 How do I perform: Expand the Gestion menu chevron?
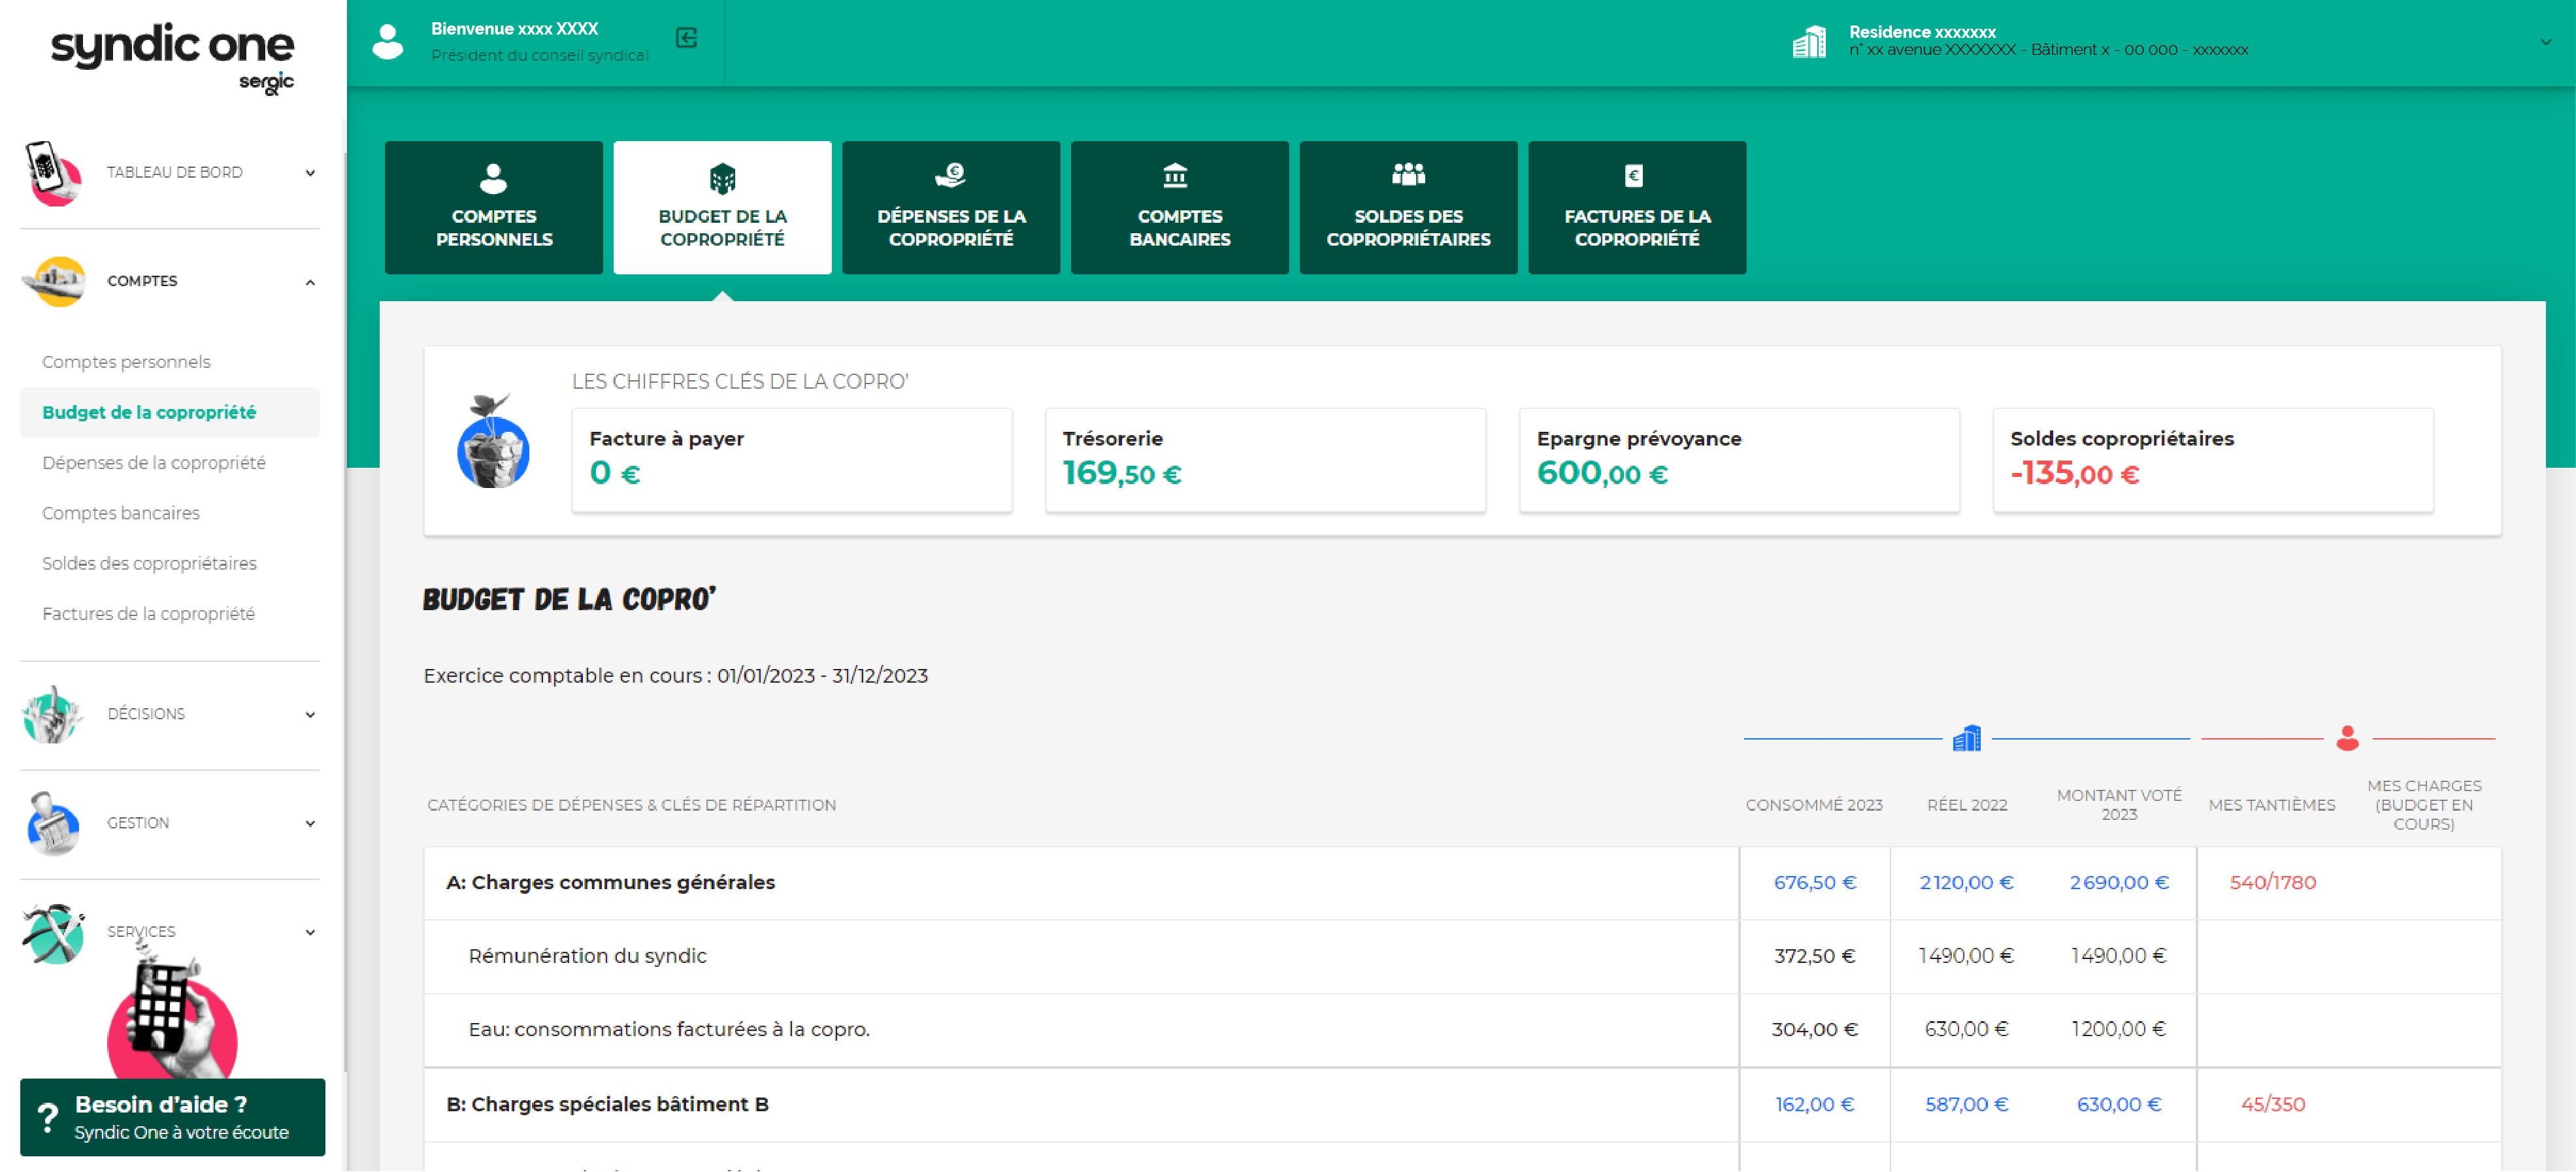pos(310,824)
